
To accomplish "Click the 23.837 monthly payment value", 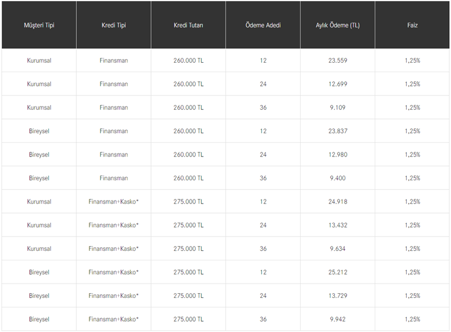I will pos(338,131).
